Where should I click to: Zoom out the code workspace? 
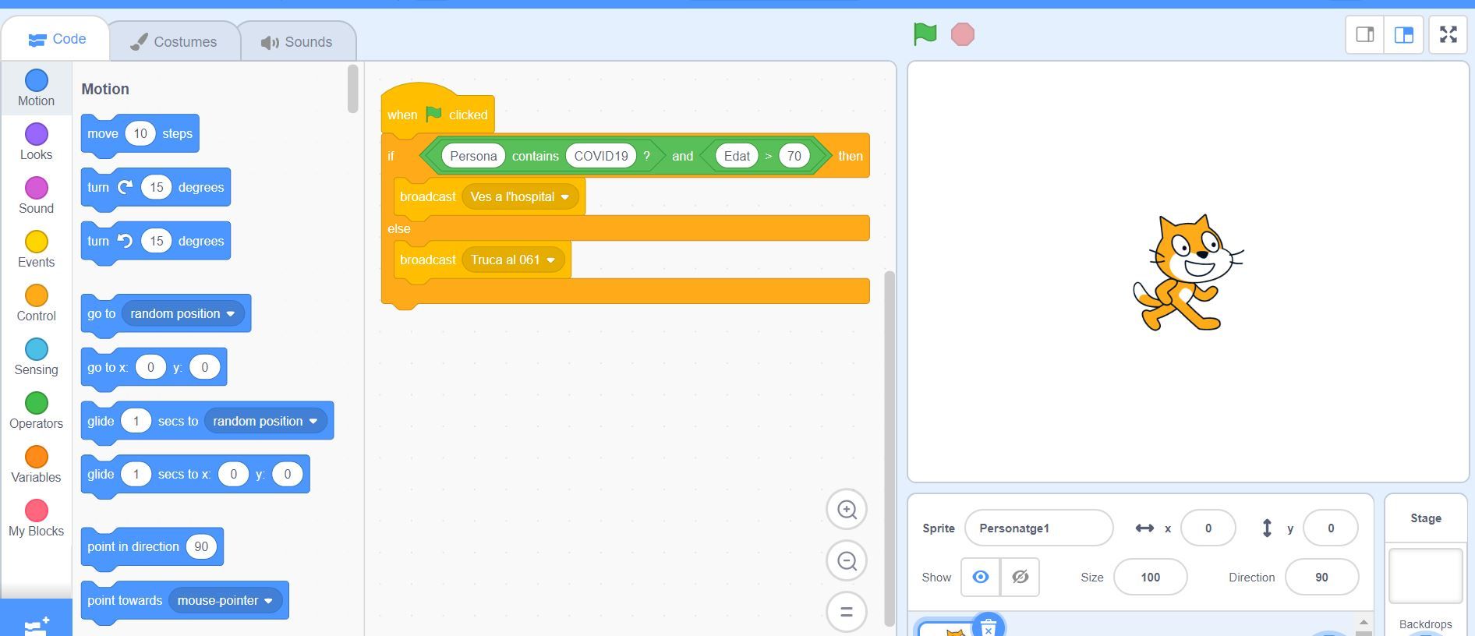click(x=847, y=561)
